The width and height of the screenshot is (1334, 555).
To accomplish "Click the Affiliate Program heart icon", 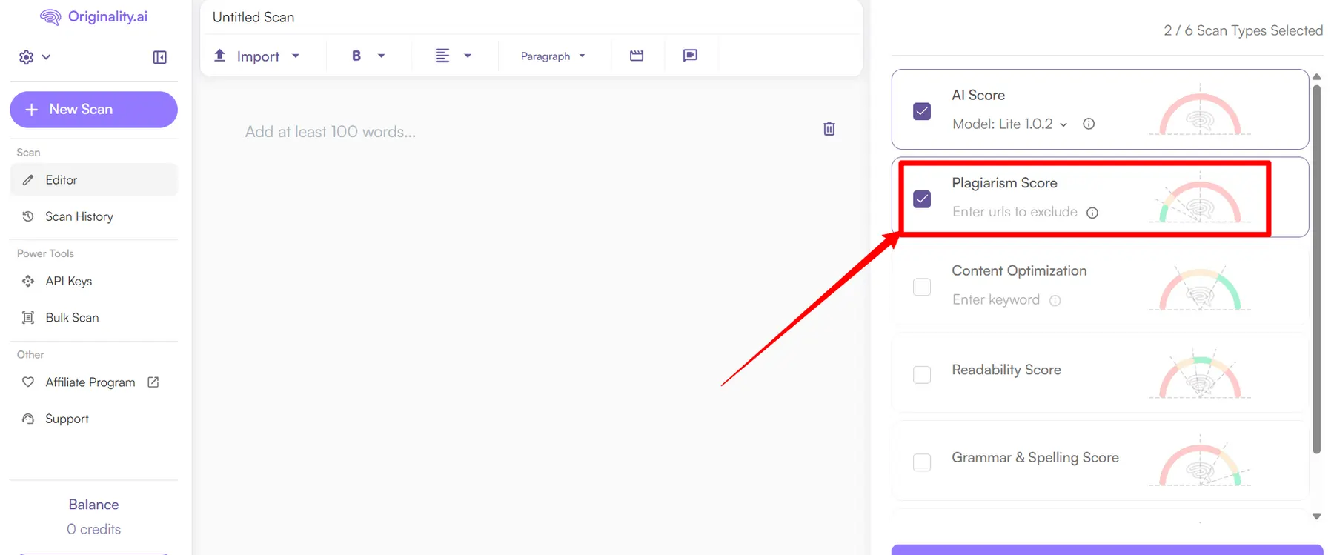I will [28, 382].
